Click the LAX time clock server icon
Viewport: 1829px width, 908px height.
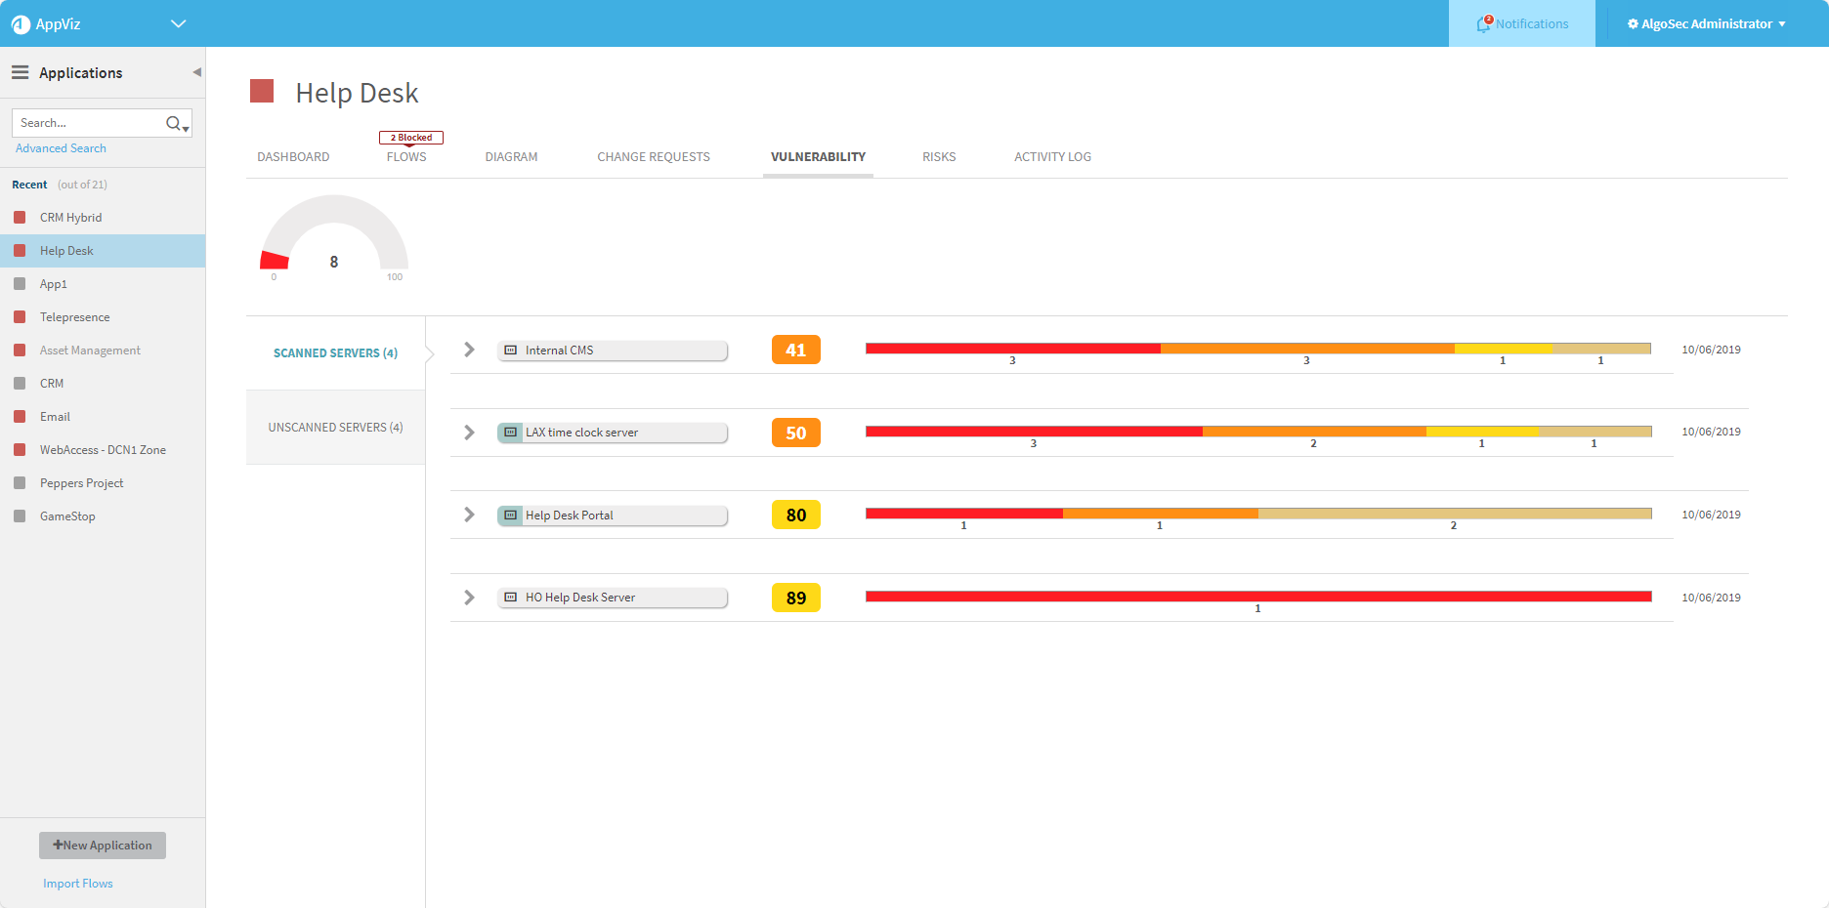pyautogui.click(x=511, y=433)
